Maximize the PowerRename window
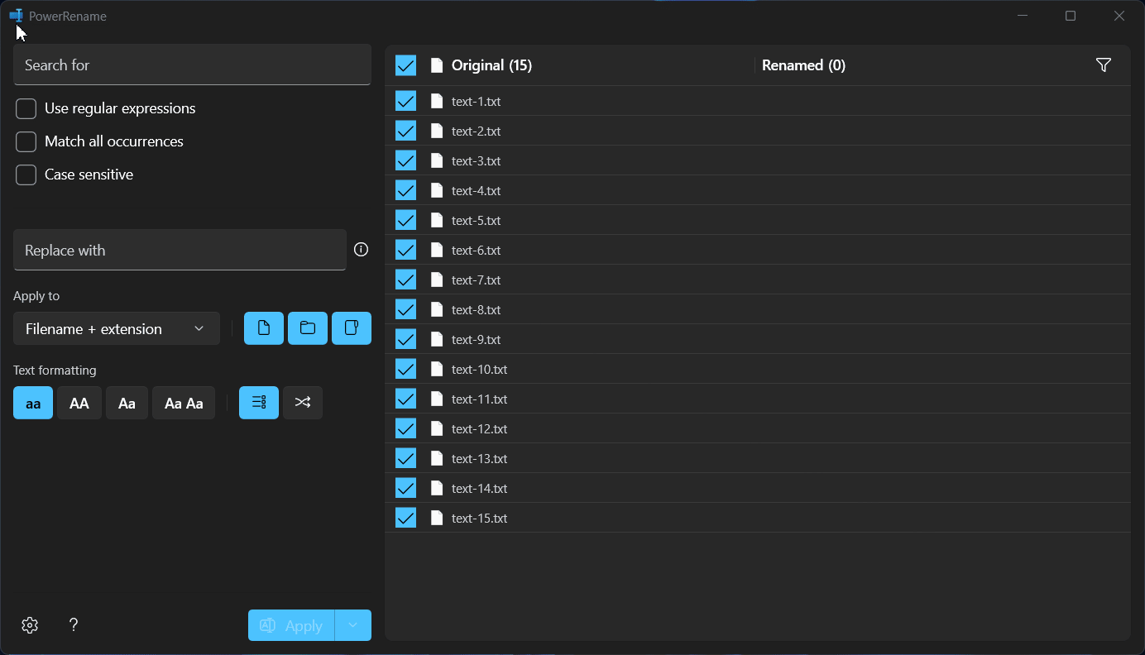 coord(1071,16)
